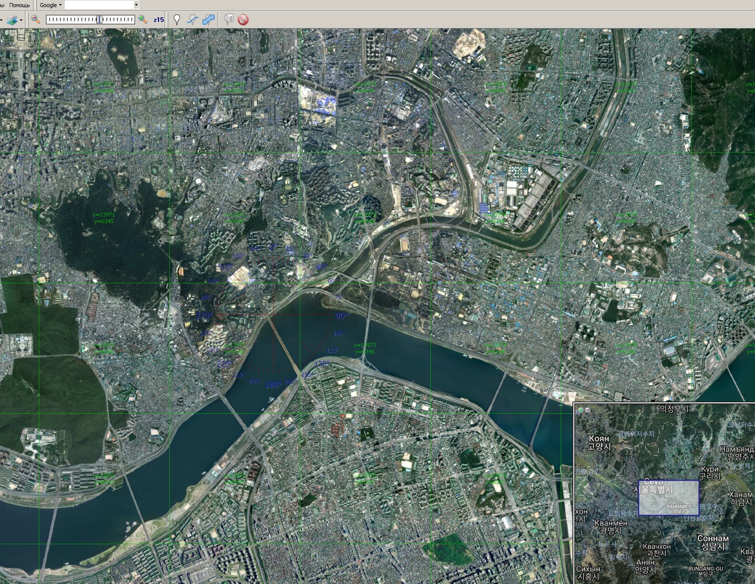Zoom out minimap with red minus button
The image size is (755, 584).
tap(587, 410)
